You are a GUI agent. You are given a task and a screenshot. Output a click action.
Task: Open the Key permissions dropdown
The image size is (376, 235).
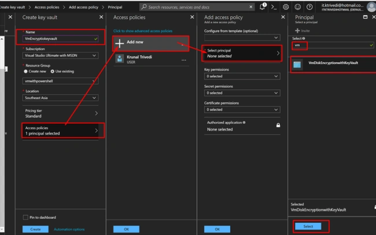pos(242,76)
